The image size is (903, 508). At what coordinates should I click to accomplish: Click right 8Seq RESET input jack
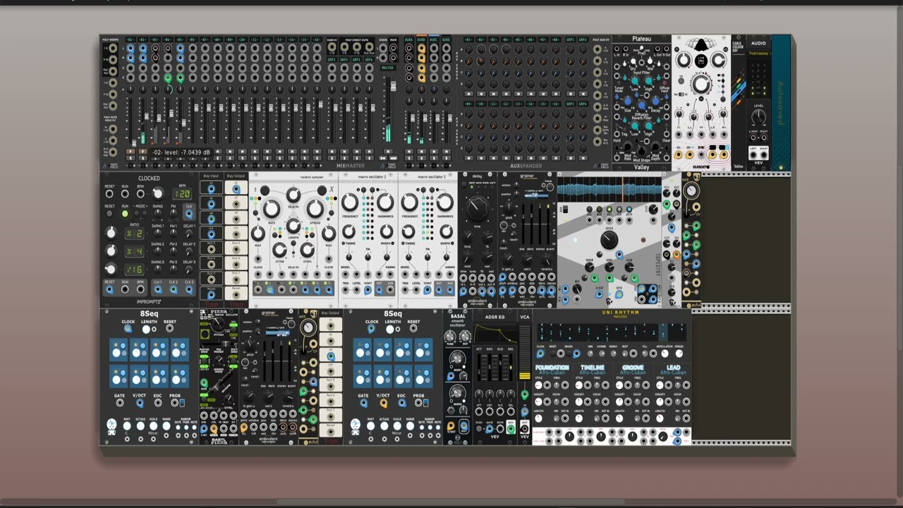point(413,329)
